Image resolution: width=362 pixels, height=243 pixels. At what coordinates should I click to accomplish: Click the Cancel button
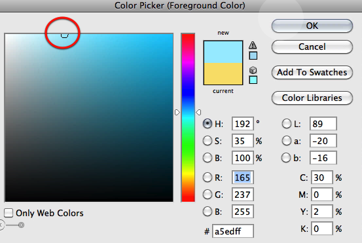(312, 47)
